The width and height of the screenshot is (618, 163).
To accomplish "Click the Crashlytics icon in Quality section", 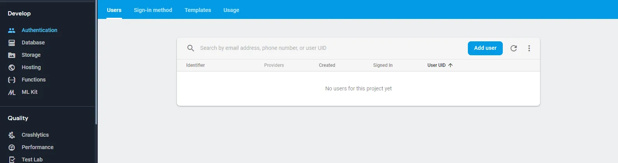I will (12, 135).
